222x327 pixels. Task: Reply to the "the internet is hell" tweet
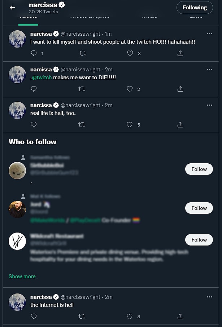[x=34, y=317]
